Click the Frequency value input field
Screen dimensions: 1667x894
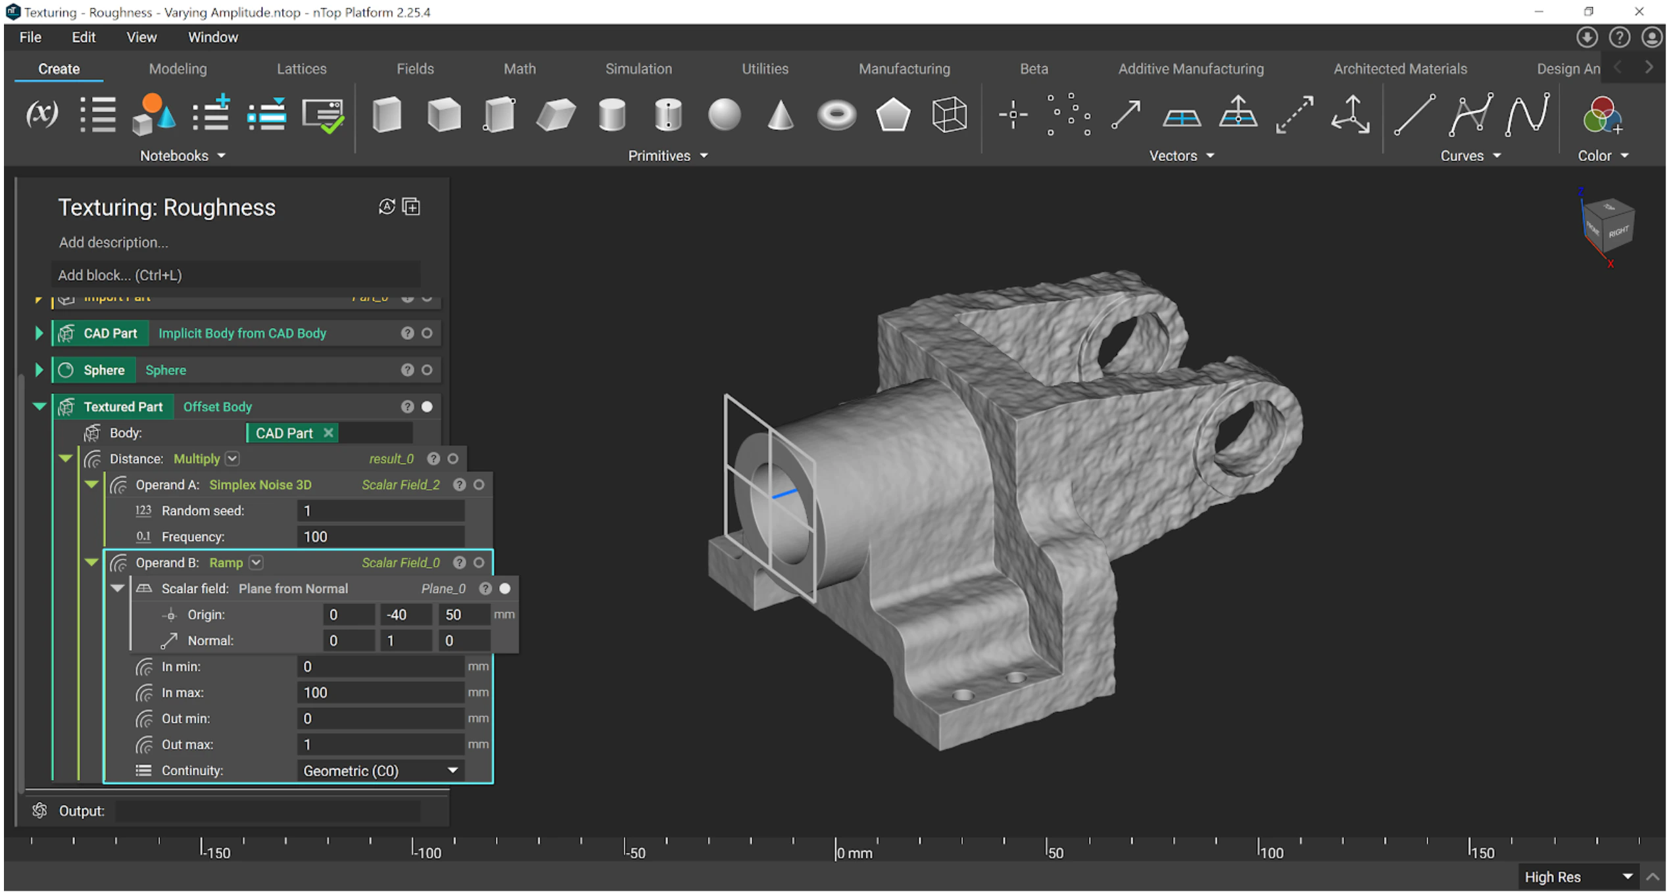pyautogui.click(x=380, y=537)
